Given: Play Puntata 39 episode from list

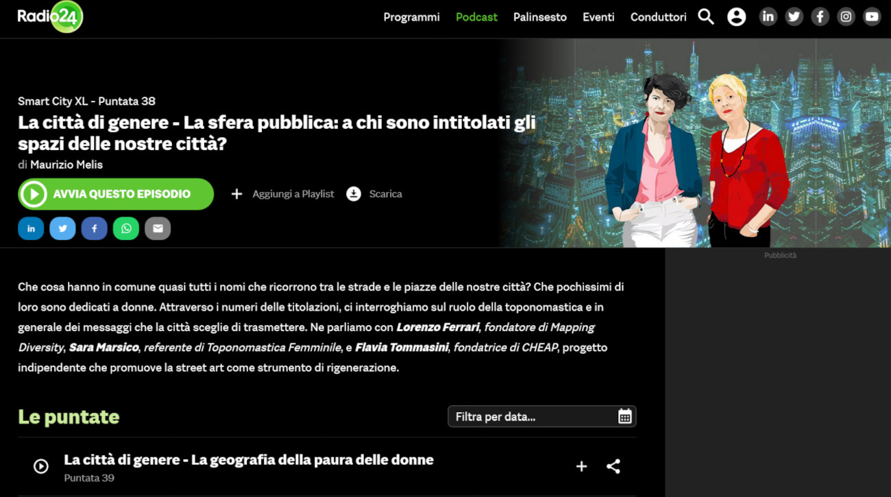Looking at the screenshot, I should point(41,467).
